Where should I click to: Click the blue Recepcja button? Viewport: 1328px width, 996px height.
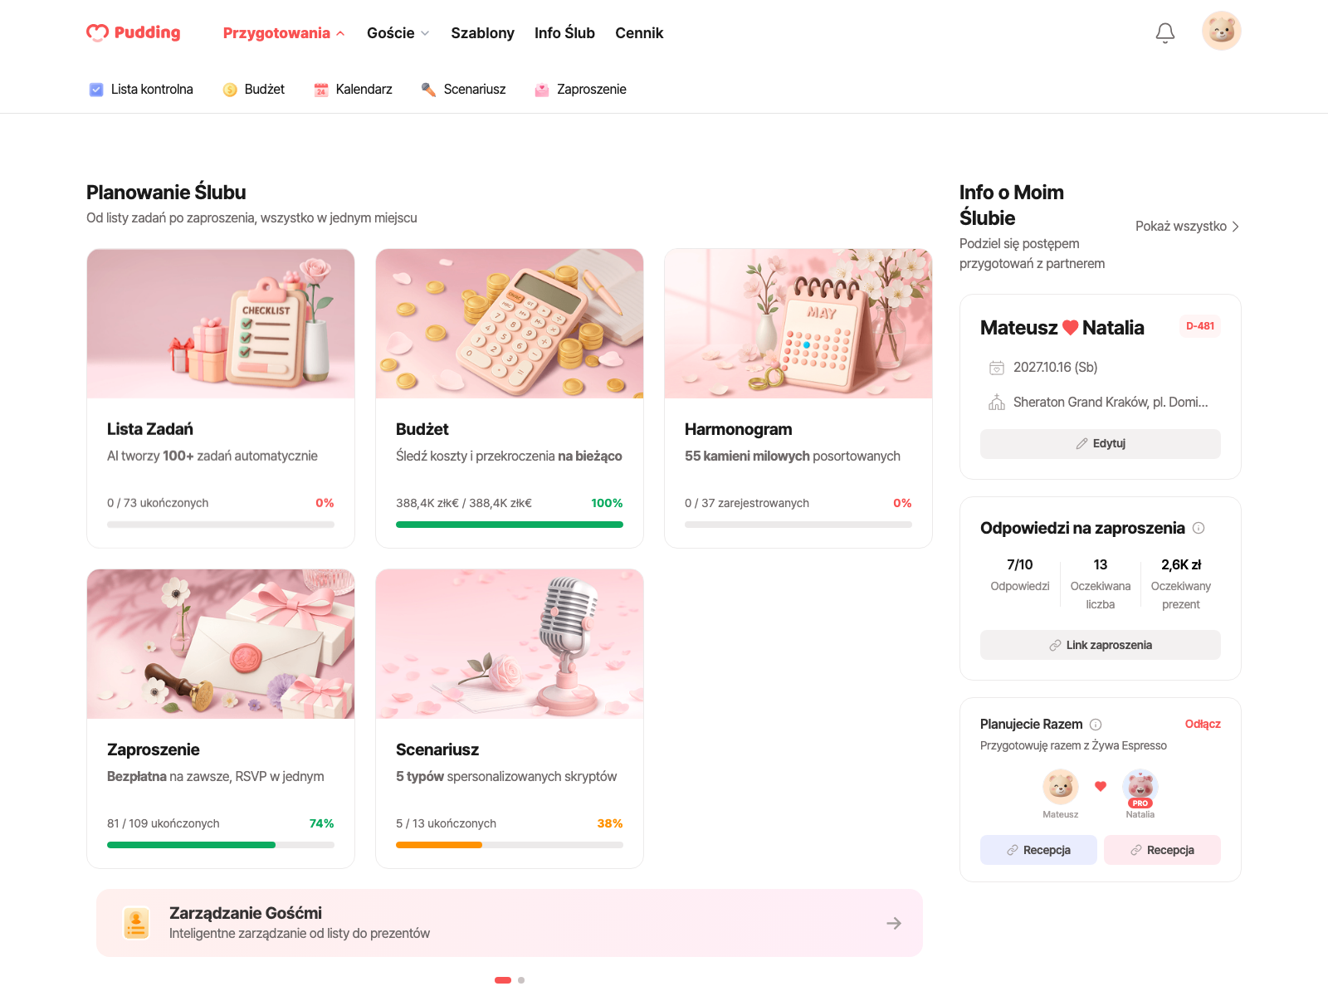[x=1038, y=851]
